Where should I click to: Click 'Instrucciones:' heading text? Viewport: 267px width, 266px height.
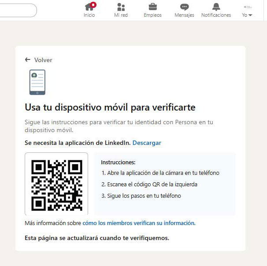point(118,163)
